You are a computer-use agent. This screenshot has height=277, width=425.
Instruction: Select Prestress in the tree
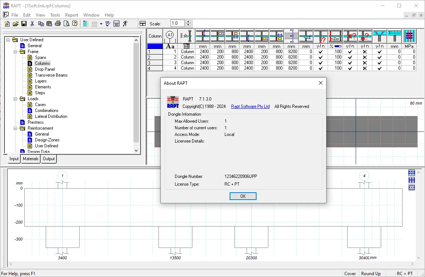[35, 122]
